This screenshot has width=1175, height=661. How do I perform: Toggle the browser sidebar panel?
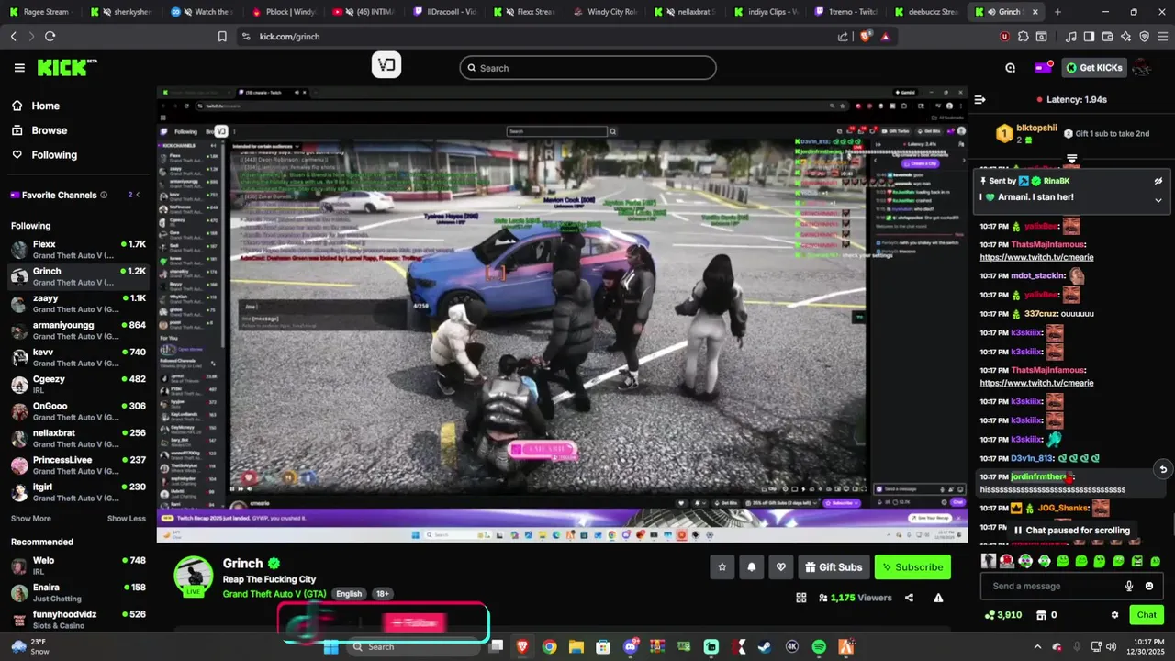1089,37
